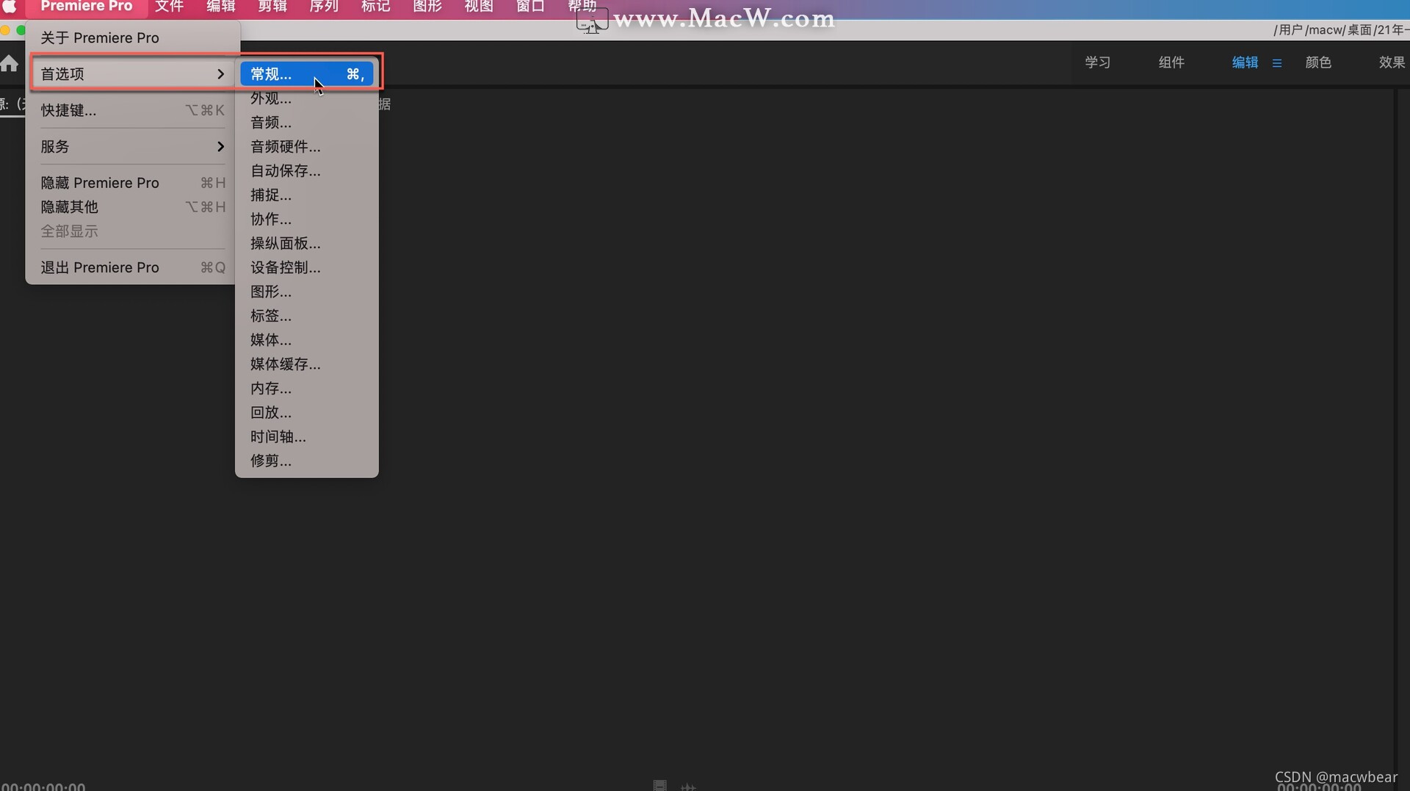Open the Premiere Pro application menu
1410x791 pixels.
(x=87, y=6)
